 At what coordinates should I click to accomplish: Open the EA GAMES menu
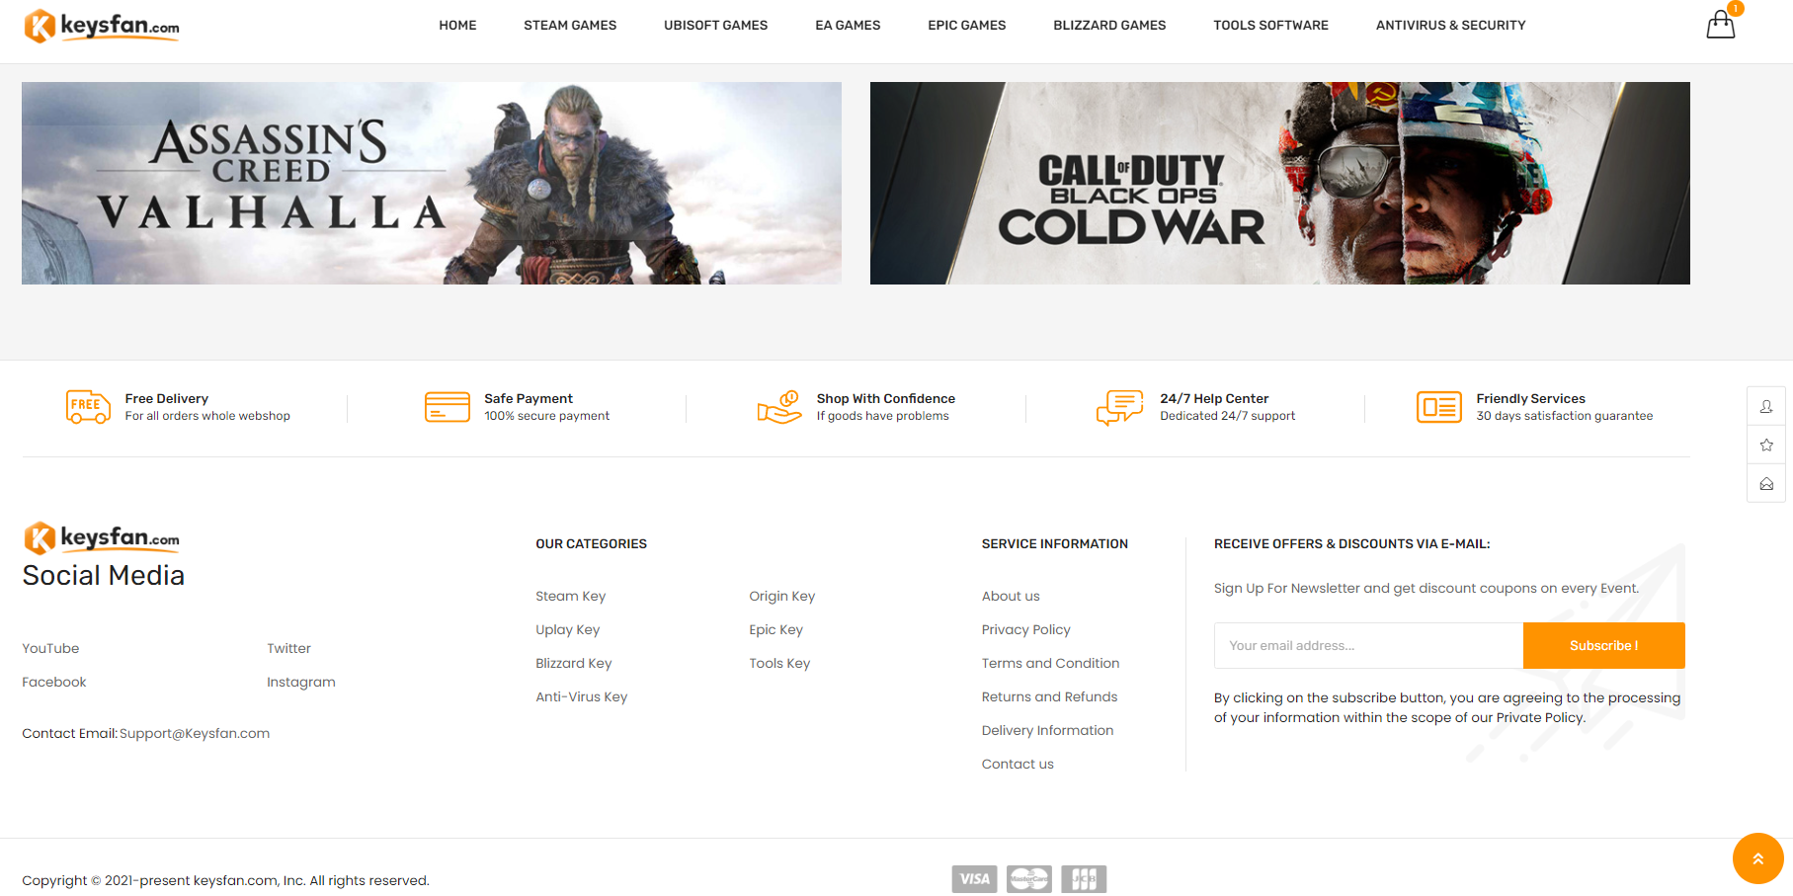[848, 26]
